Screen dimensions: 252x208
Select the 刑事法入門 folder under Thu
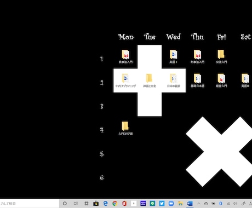[x=197, y=56]
